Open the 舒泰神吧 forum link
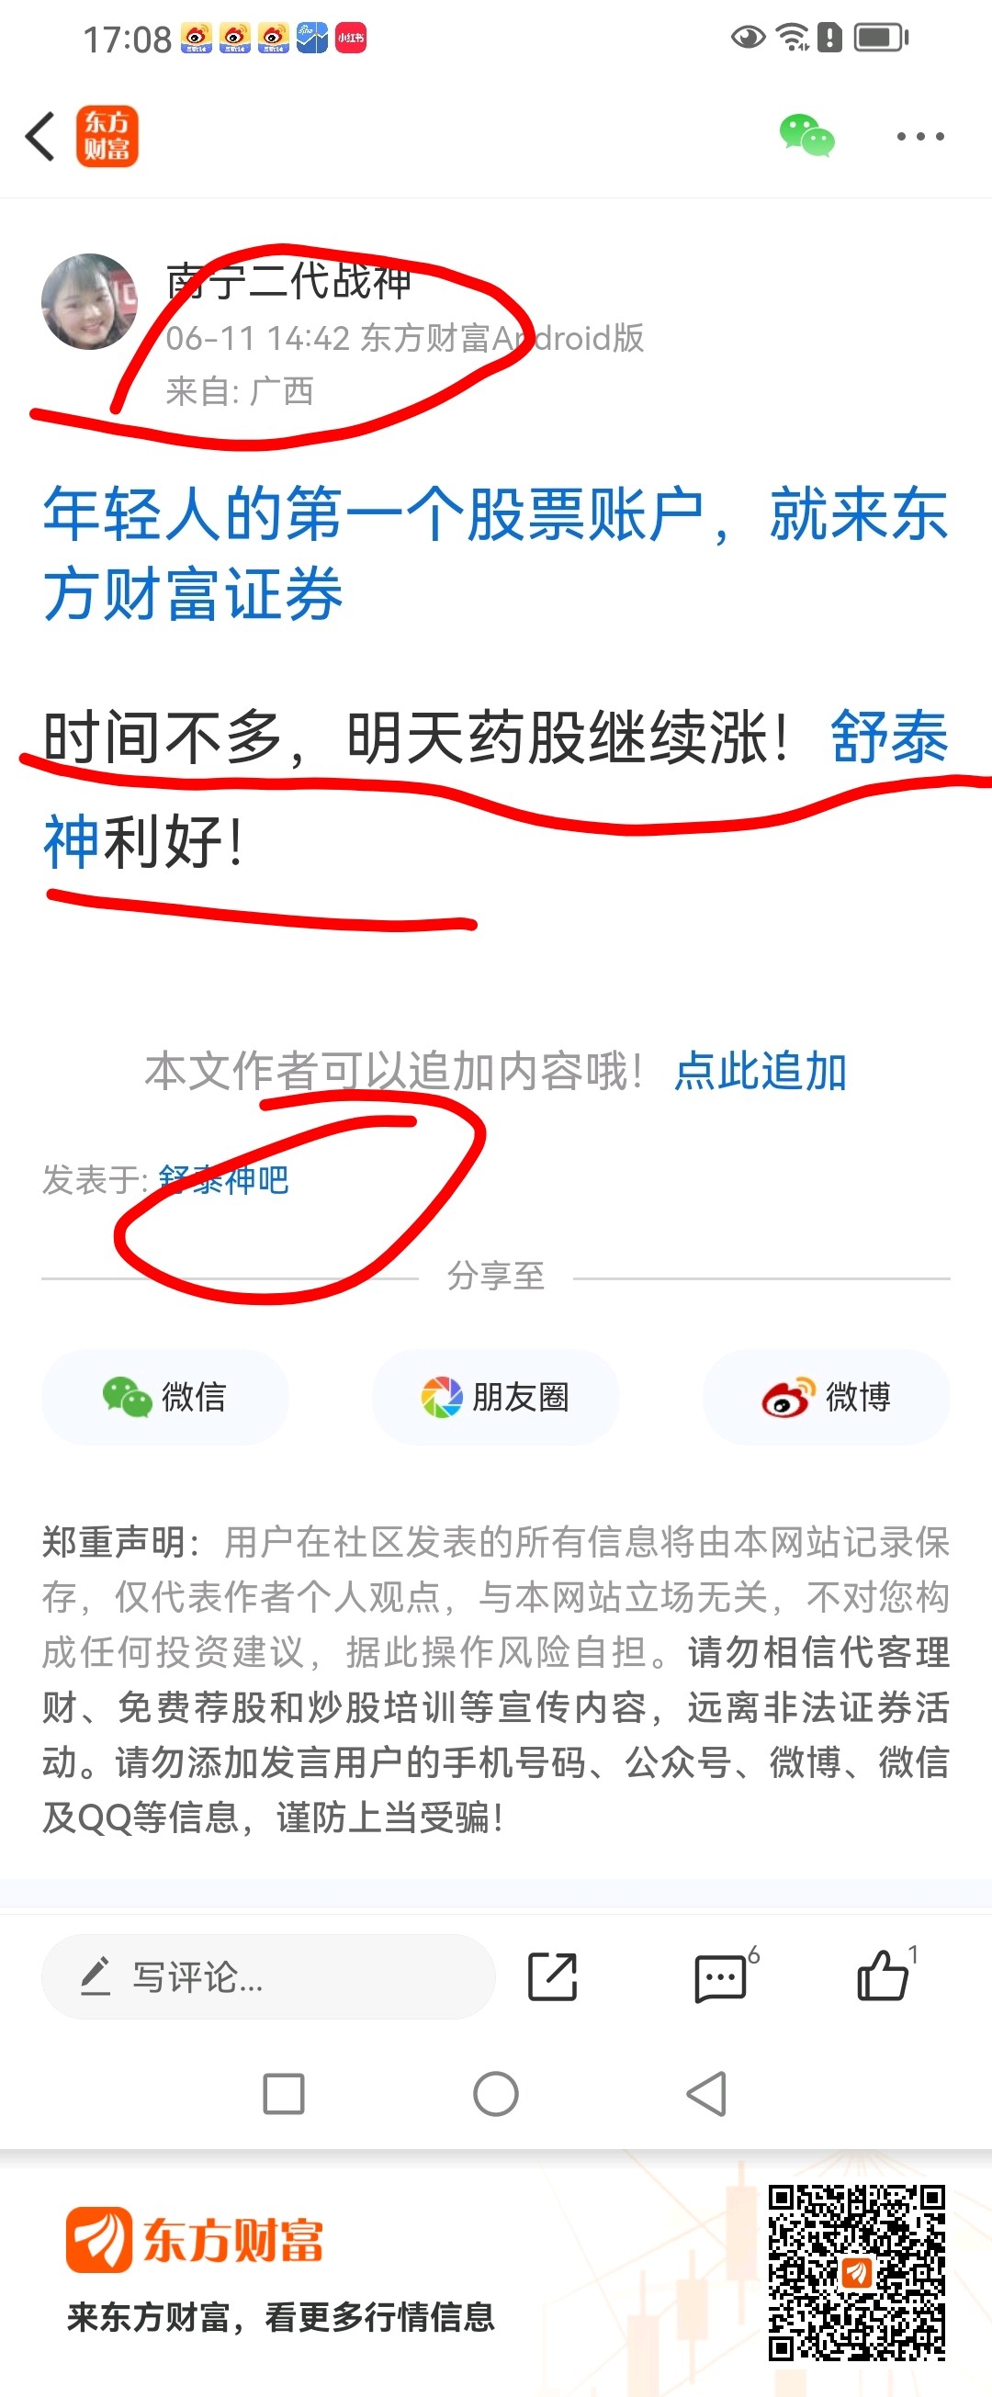The width and height of the screenshot is (992, 2397). tap(224, 1179)
